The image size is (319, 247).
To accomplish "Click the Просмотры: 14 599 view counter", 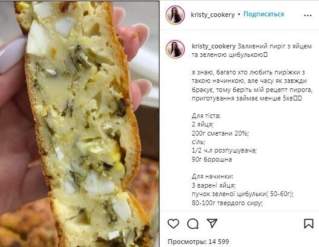I will pyautogui.click(x=198, y=242).
